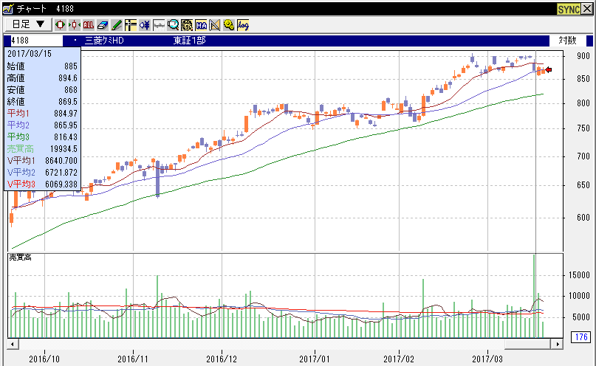Open the 日足 timeframe dropdown

28,24
